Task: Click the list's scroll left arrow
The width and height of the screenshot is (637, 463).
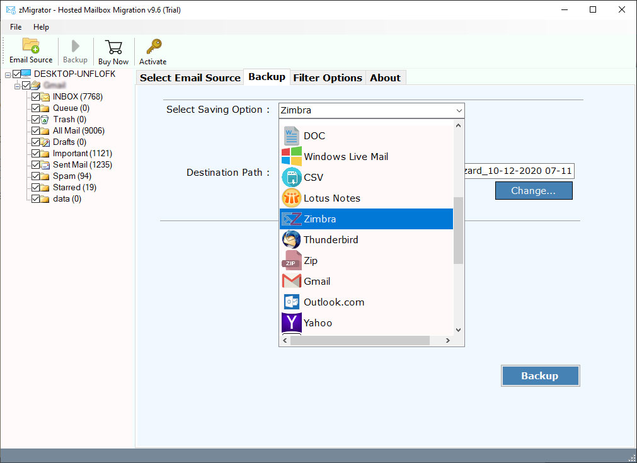Action: (285, 340)
